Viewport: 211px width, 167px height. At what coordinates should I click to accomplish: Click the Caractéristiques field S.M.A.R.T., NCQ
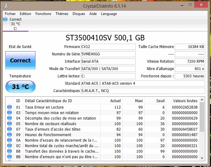tap(143, 91)
